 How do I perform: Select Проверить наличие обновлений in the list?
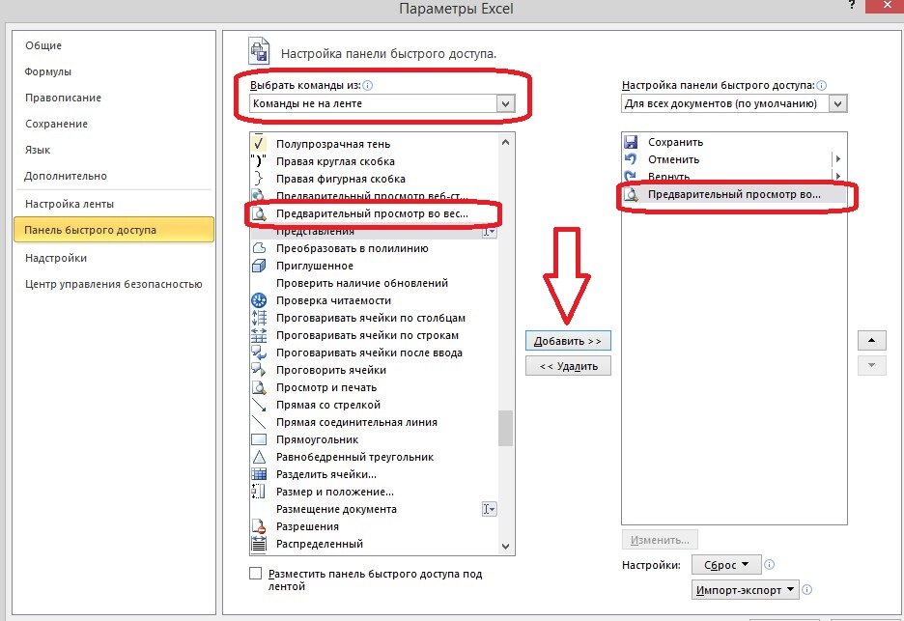374,283
